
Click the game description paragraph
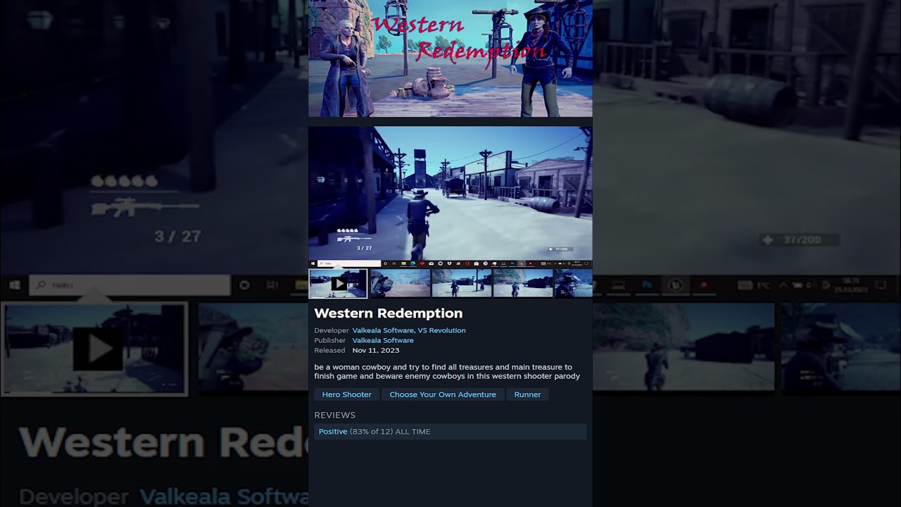[x=447, y=371]
